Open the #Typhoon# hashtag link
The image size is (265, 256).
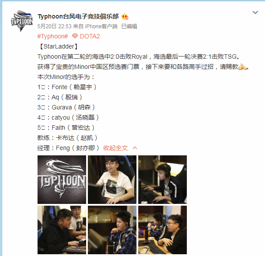click(x=53, y=36)
